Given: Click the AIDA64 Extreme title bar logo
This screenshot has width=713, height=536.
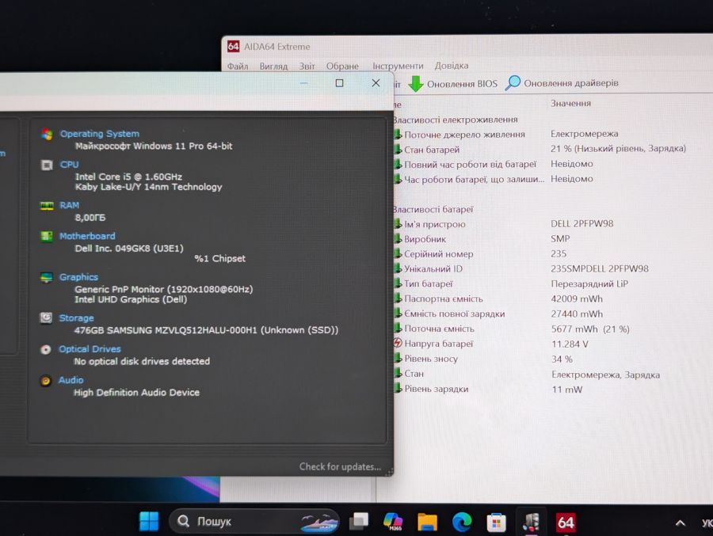Looking at the screenshot, I should coord(233,47).
